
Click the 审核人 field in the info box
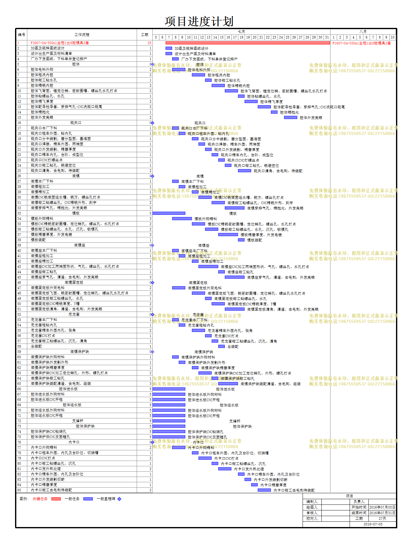(336, 513)
